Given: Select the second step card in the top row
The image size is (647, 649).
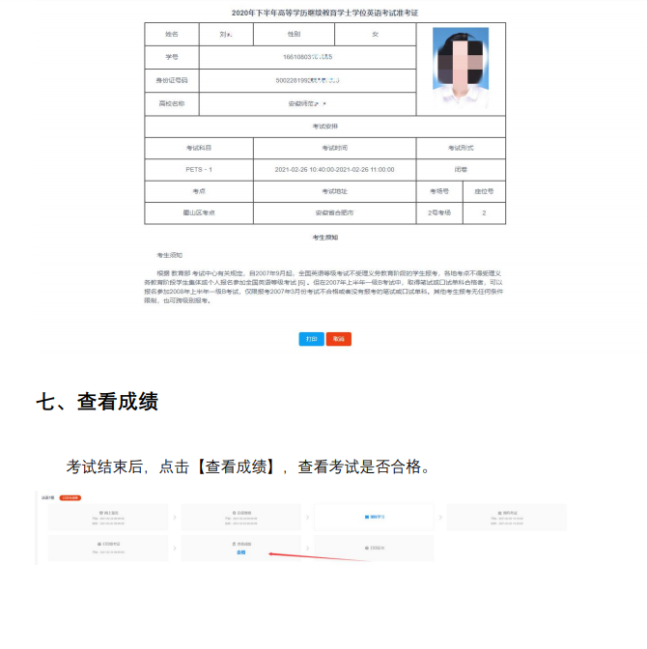Looking at the screenshot, I should (x=240, y=518).
